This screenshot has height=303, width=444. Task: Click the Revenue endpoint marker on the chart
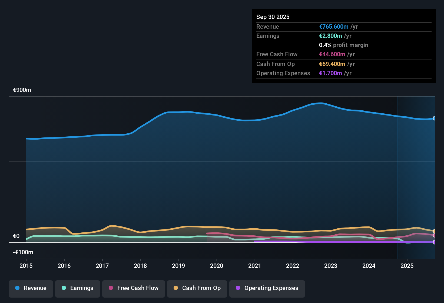coord(435,118)
